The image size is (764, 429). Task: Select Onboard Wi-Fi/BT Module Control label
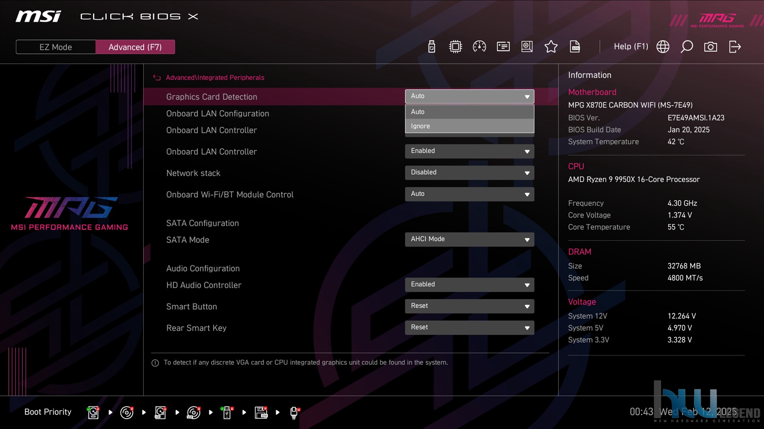click(230, 195)
